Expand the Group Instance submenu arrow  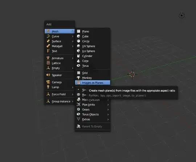click(x=73, y=102)
